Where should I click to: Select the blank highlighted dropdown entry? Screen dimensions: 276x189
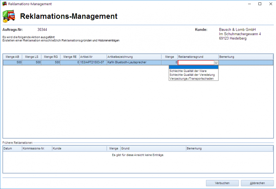tap(193, 67)
